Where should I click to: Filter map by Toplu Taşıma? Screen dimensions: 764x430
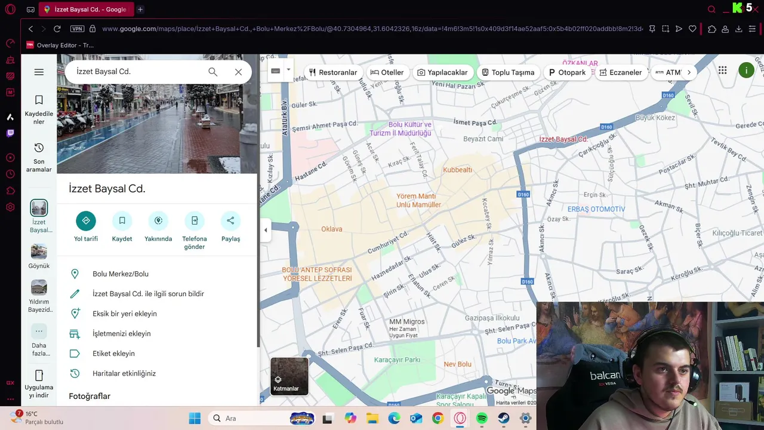pyautogui.click(x=508, y=72)
